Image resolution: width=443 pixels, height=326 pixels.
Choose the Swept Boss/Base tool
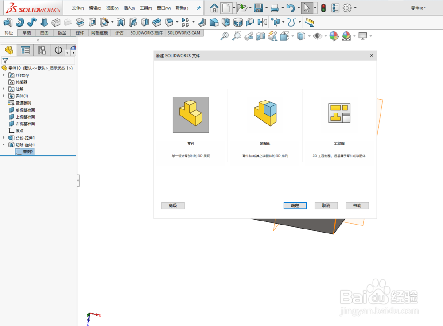pos(32,22)
